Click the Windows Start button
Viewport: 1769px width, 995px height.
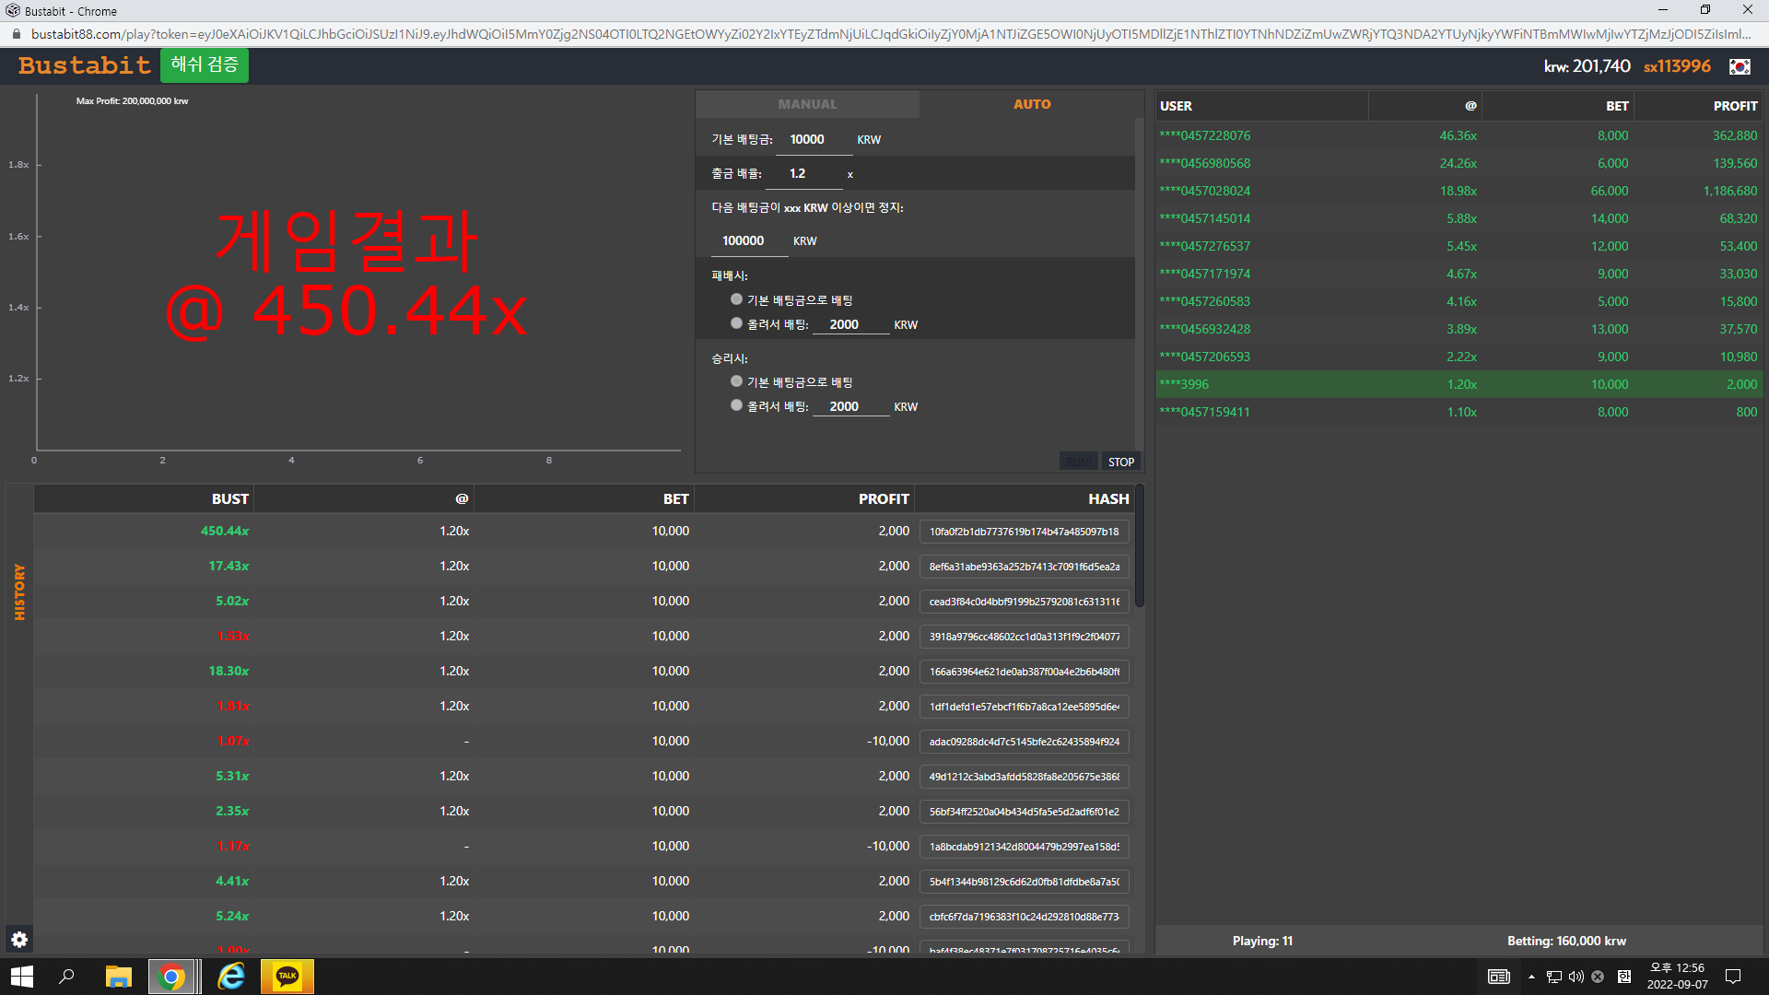tap(22, 976)
